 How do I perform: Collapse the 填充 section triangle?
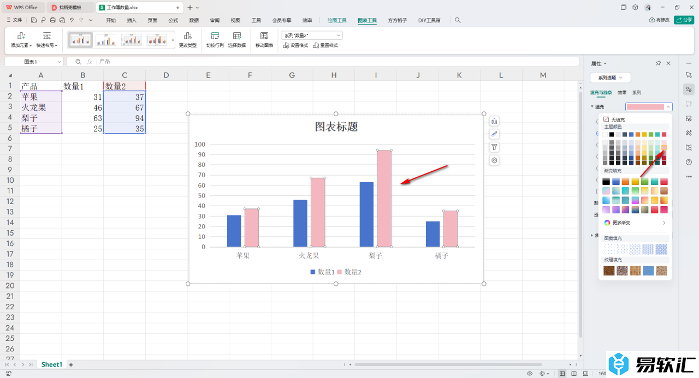click(593, 107)
